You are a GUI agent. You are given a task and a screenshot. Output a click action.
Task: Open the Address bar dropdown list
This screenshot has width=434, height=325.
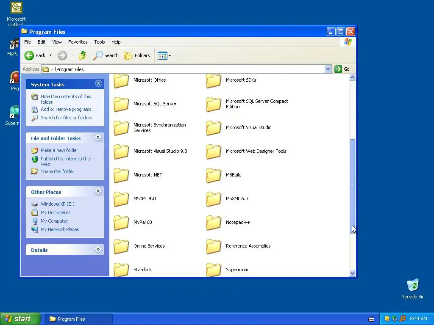[328, 69]
